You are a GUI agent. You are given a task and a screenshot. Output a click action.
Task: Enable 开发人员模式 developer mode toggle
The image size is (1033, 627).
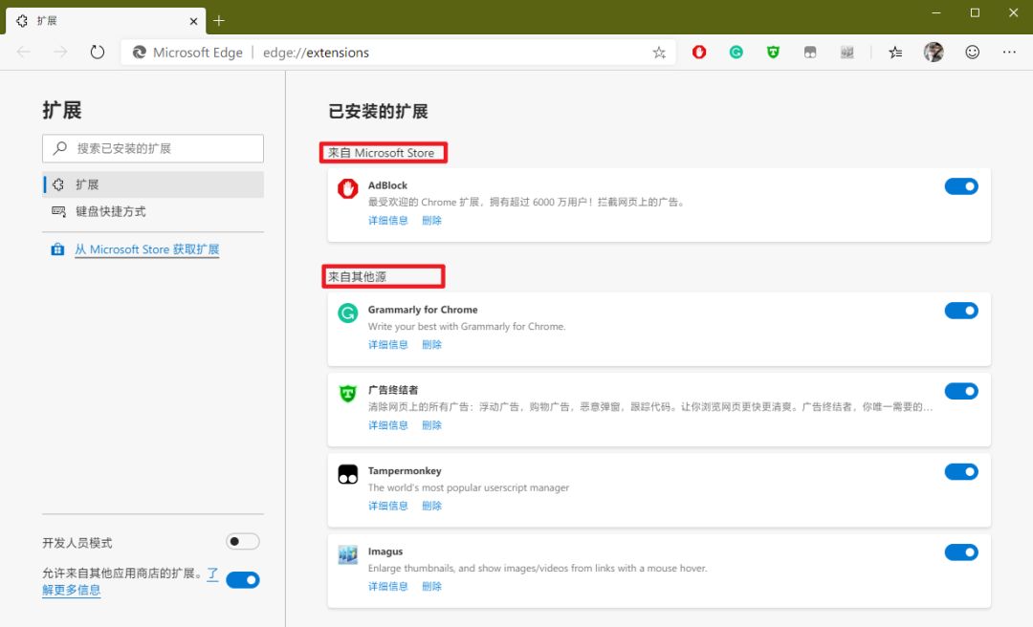point(242,541)
